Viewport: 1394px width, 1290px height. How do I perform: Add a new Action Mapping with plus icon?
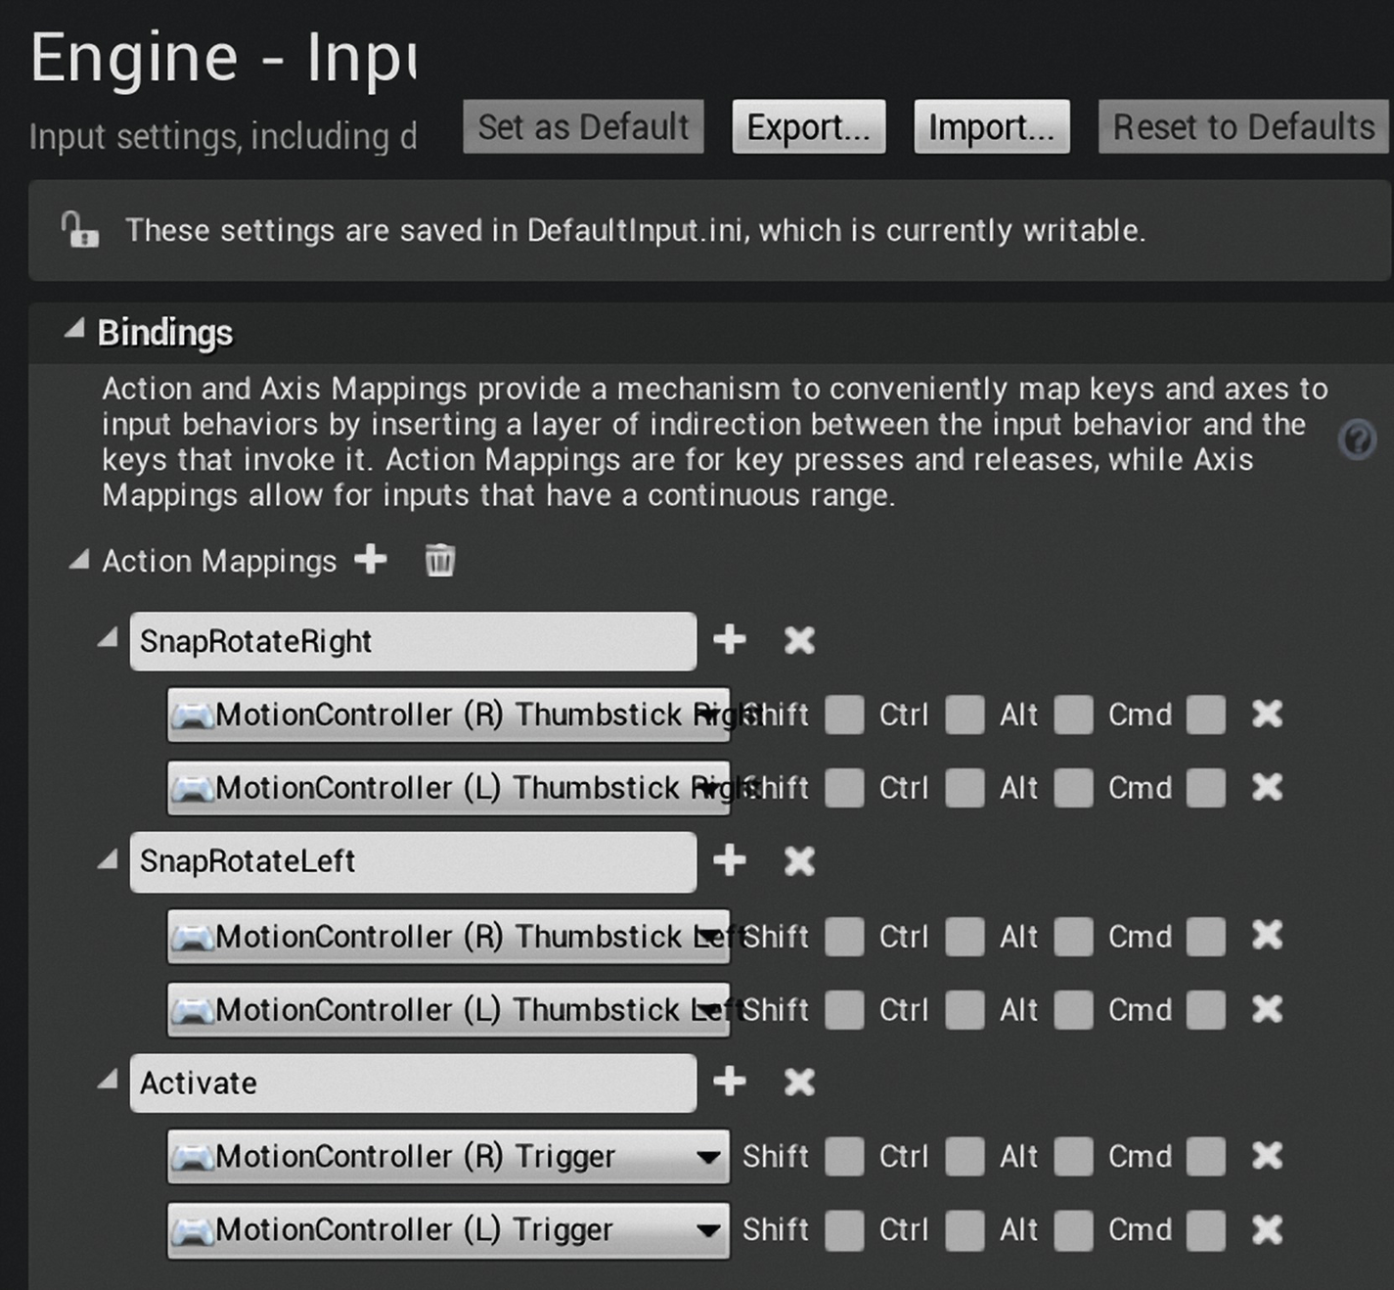[x=371, y=560]
